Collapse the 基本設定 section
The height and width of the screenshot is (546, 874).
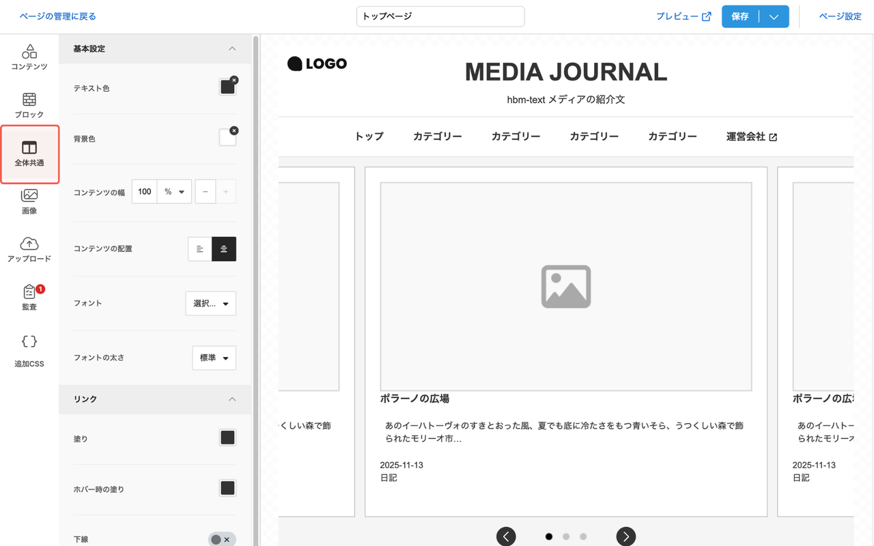(x=231, y=48)
